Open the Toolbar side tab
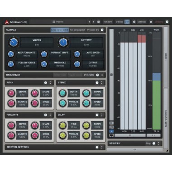 click(x=166, y=57)
